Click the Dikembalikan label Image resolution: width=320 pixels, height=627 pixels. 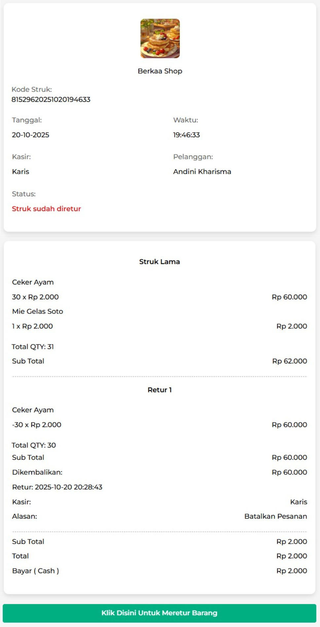(37, 472)
